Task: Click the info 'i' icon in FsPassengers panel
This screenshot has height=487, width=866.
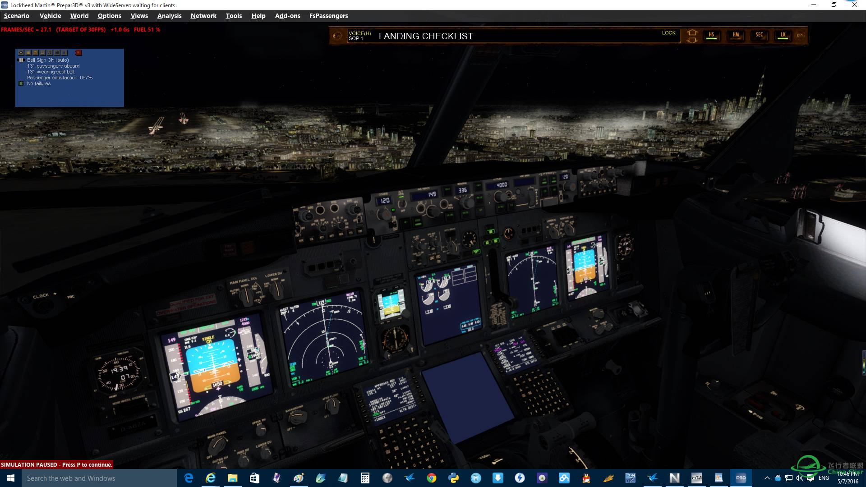Action: coord(64,53)
